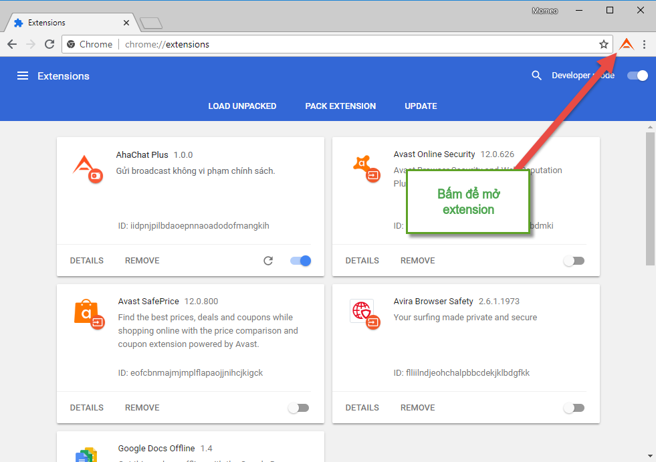Click the Avira Browser Safety icon
Viewport: 656px width, 462px height.
[x=365, y=314]
